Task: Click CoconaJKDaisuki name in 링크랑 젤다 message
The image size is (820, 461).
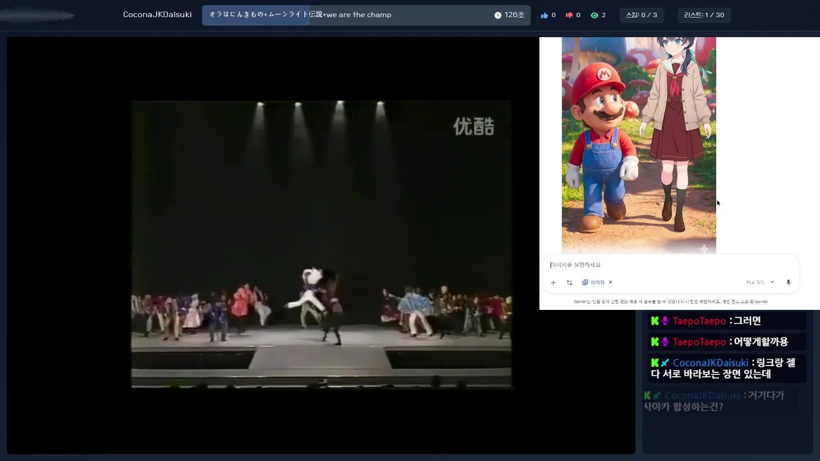Action: pyautogui.click(x=710, y=363)
